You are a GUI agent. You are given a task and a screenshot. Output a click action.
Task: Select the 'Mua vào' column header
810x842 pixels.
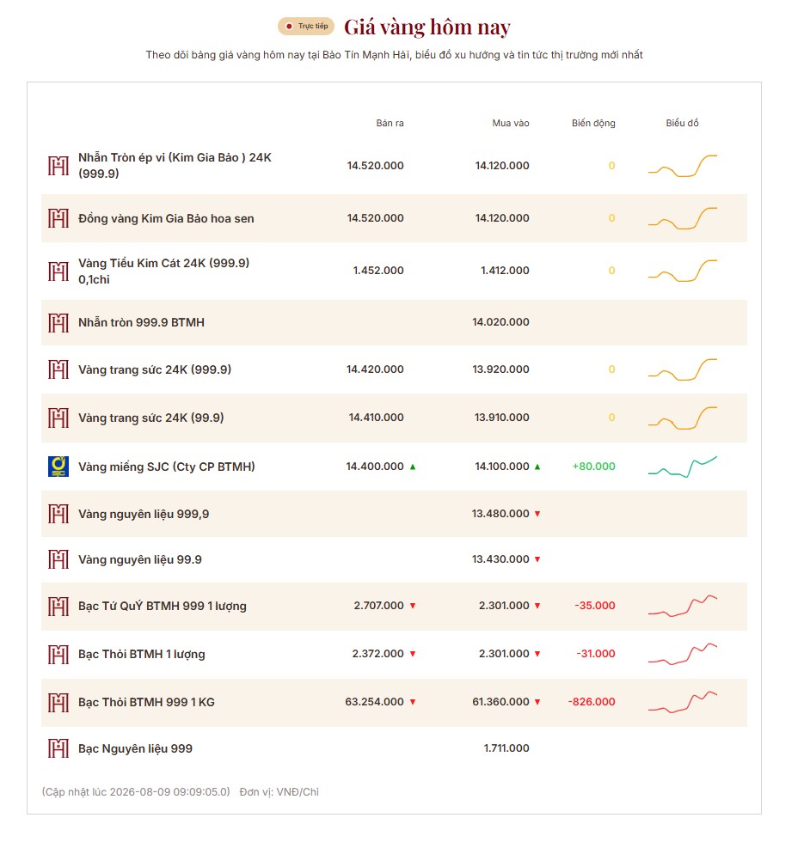click(x=511, y=123)
